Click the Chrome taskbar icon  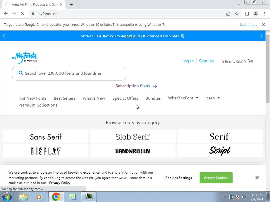click(x=56, y=197)
